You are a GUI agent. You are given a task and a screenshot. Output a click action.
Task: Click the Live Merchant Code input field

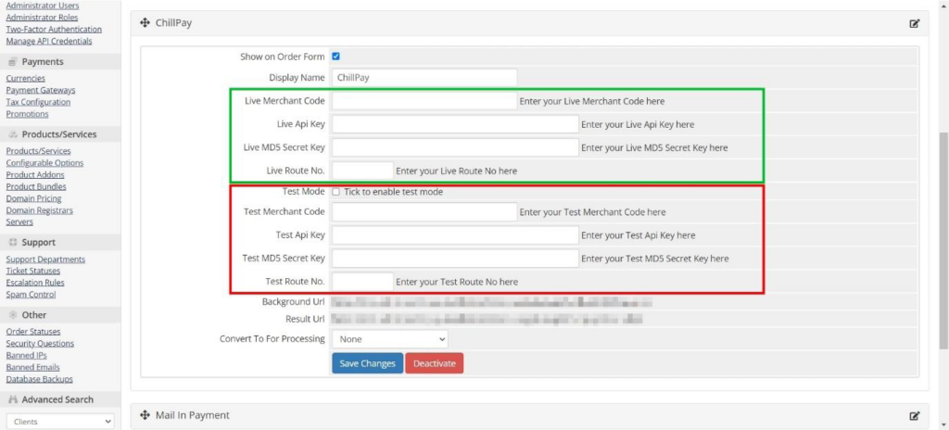(424, 101)
